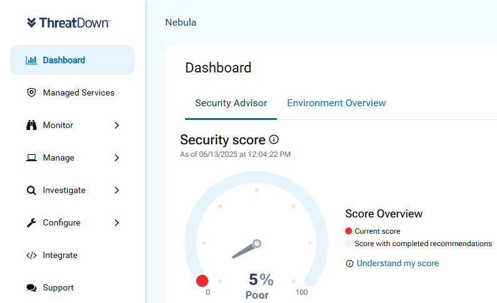Open Managed Services in the sidebar
This screenshot has height=303, width=497.
(73, 92)
